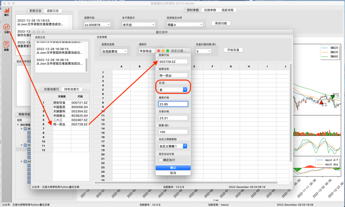Close the 自定义 dialog with red button
The width and height of the screenshot is (345, 207).
click(158, 51)
